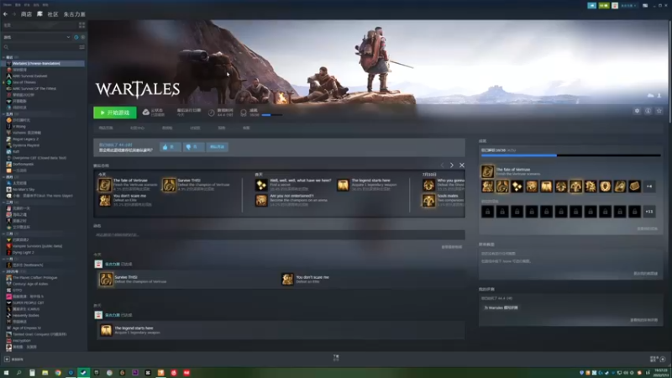
Task: Go back with the left arrow
Action: (5, 14)
